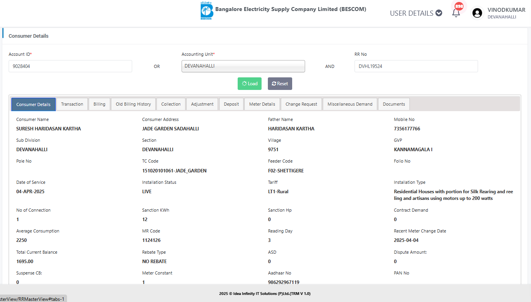Click feeder code F02-SHETTIGERE
531x302 pixels.
tap(286, 171)
